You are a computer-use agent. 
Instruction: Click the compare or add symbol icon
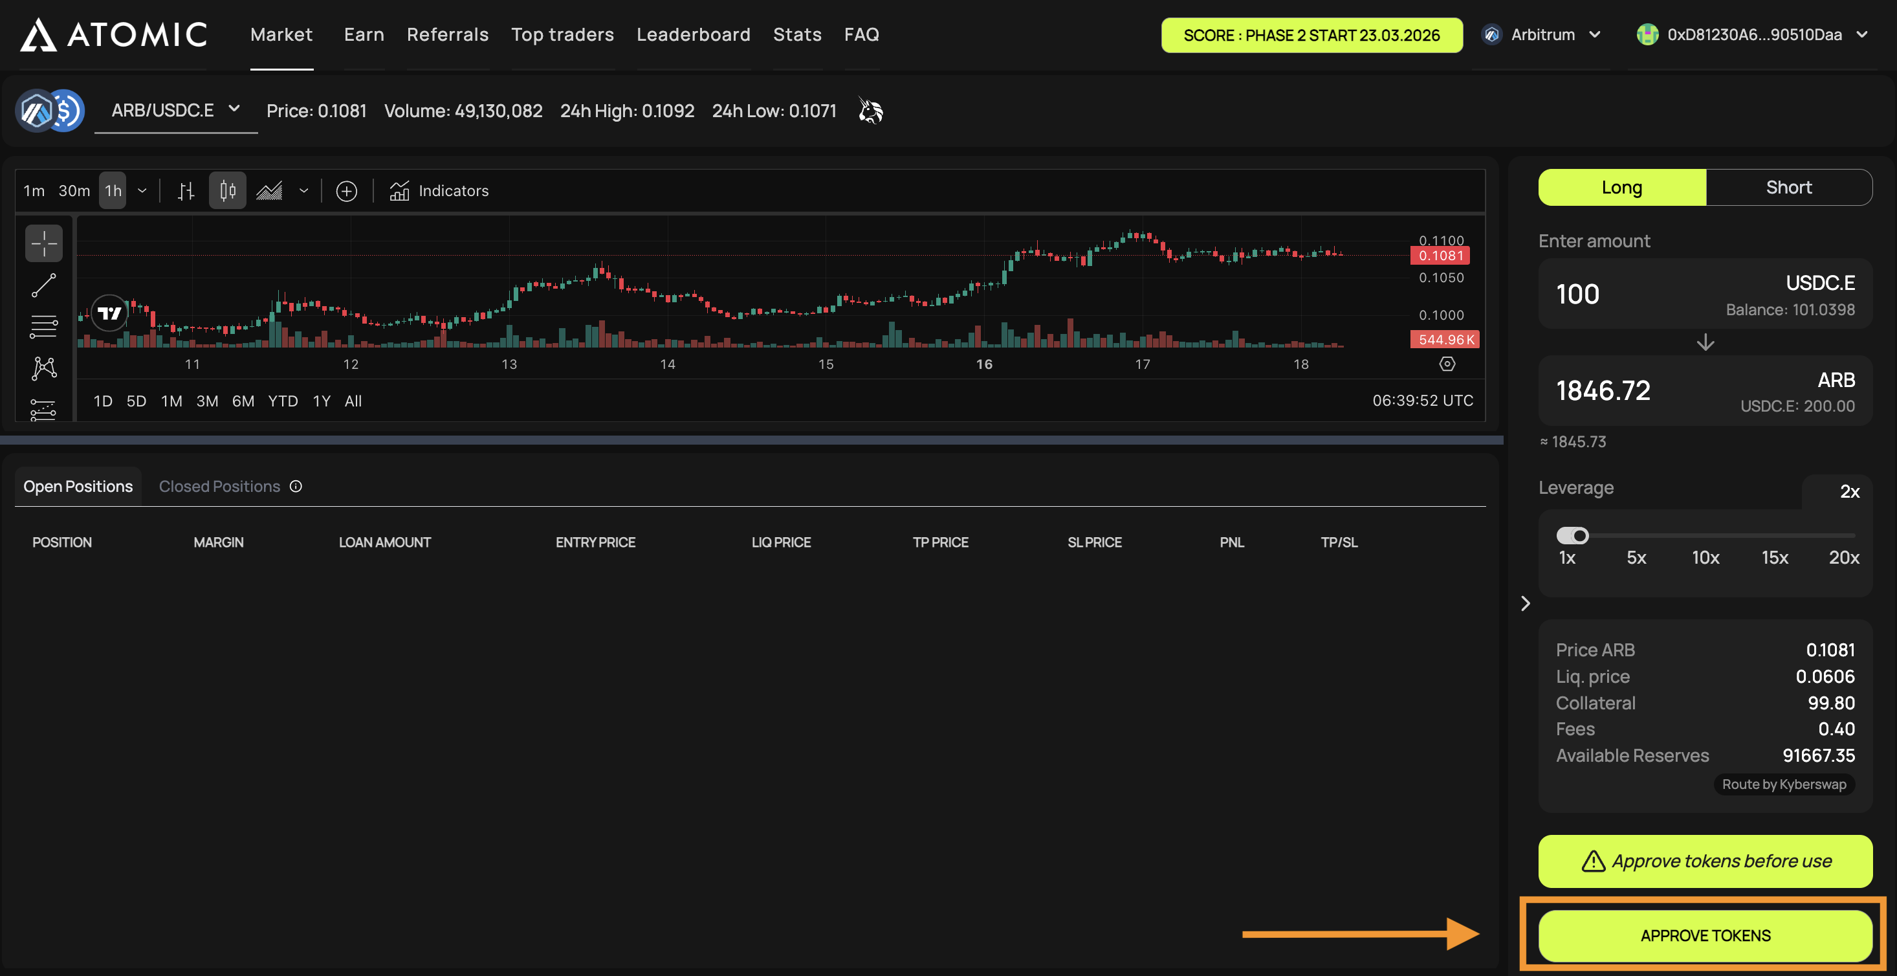pyautogui.click(x=346, y=191)
